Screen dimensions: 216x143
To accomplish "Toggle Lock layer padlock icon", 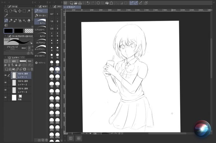I will pos(16,65).
